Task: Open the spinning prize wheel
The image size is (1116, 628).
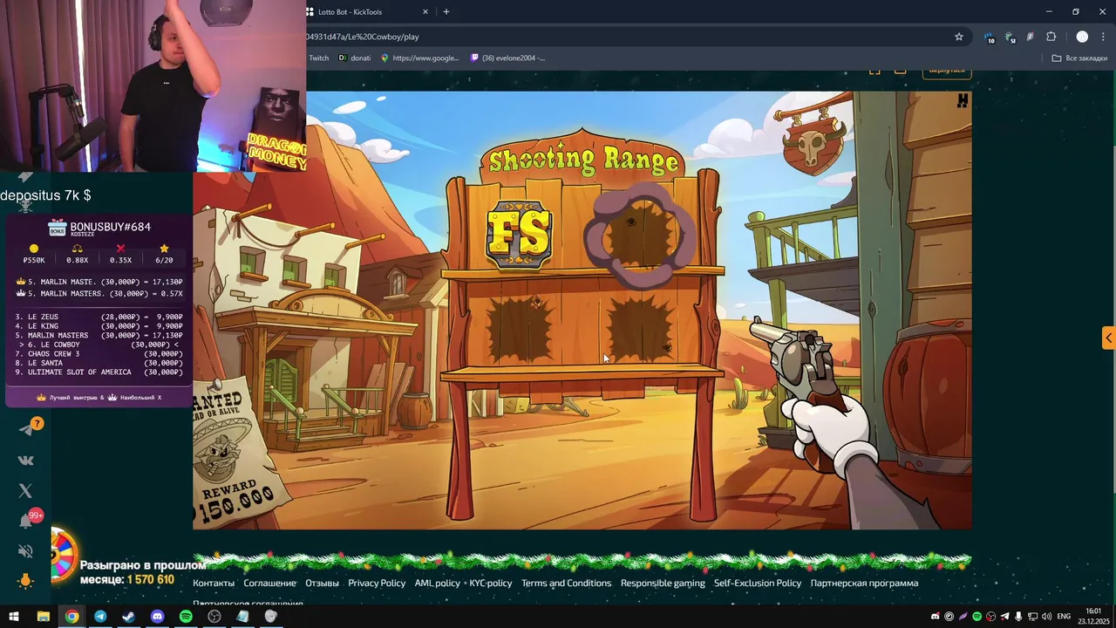Action: tap(63, 556)
